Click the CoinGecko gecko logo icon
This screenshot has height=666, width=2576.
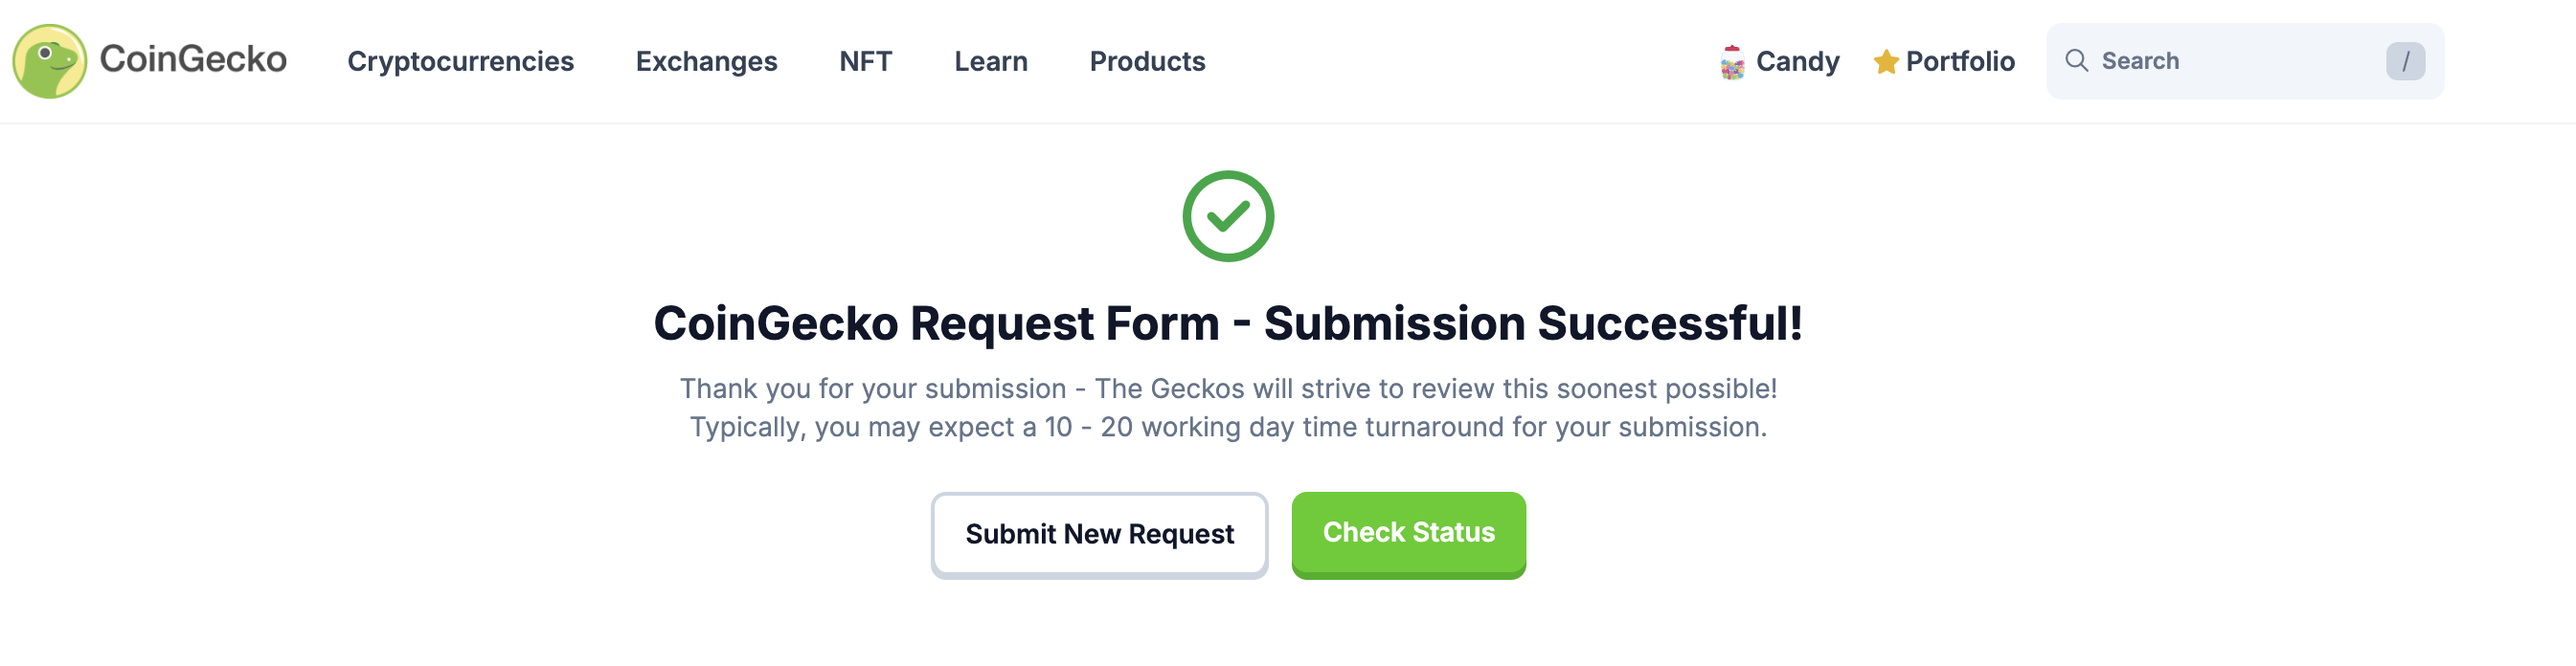(49, 61)
